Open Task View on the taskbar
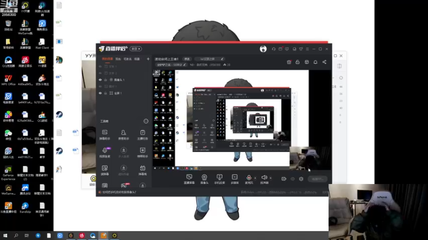Viewport: 428px width, 240px height. [x=26, y=235]
